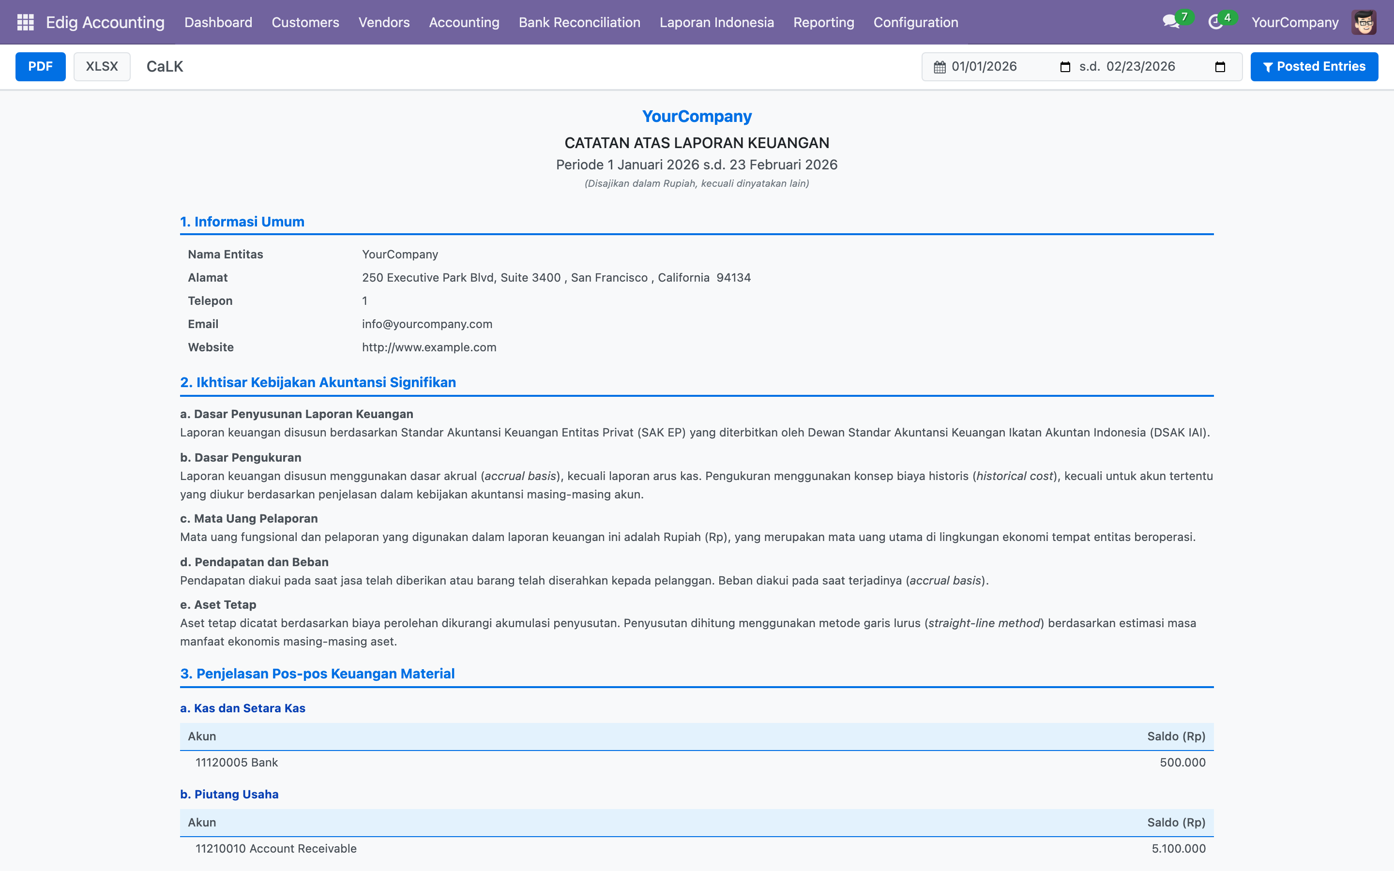Click the start date 01/01/2026 field

pyautogui.click(x=984, y=67)
